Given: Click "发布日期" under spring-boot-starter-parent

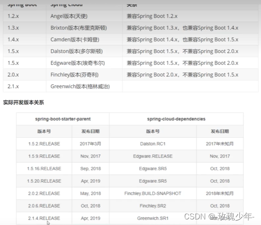Looking at the screenshot, I should point(90,131).
